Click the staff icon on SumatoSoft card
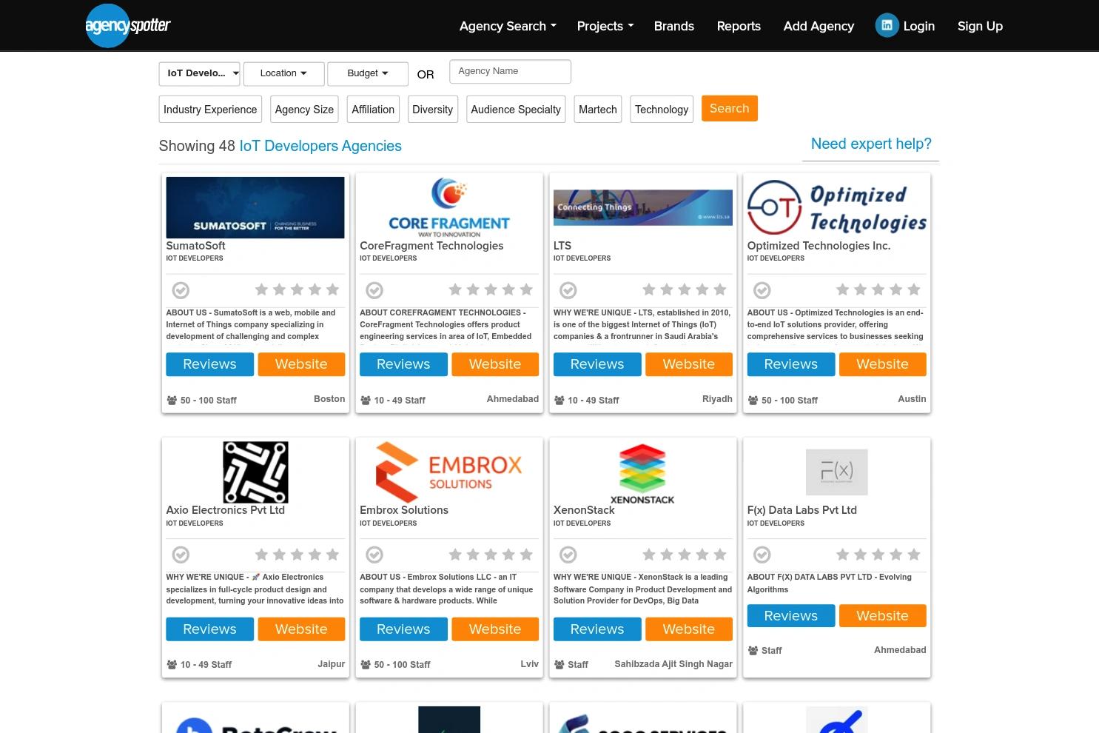 (x=172, y=400)
